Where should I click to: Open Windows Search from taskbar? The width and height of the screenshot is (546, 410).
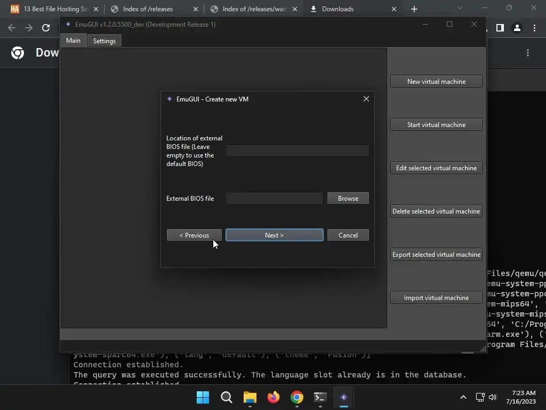pyautogui.click(x=226, y=397)
